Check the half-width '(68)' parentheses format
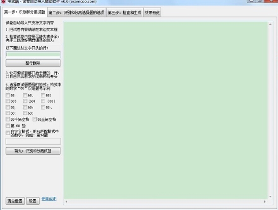This screenshot has width=278, height=210. [x=25, y=101]
